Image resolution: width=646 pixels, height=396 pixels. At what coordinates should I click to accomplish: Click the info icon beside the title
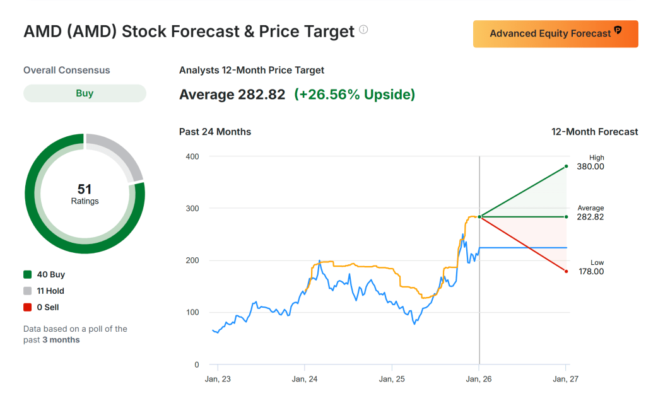coord(363,30)
